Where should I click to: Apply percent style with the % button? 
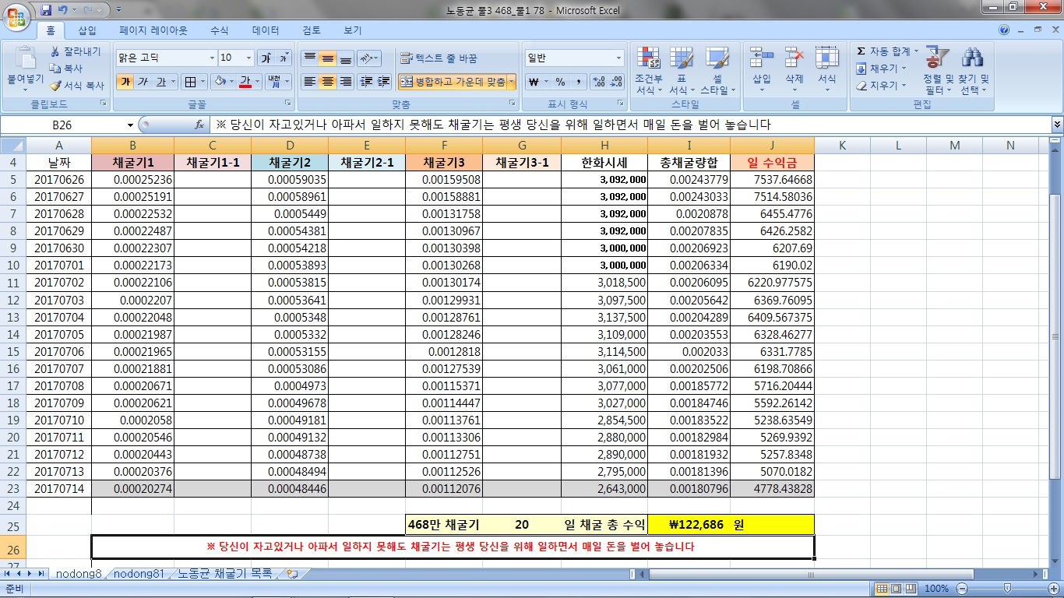click(x=560, y=82)
